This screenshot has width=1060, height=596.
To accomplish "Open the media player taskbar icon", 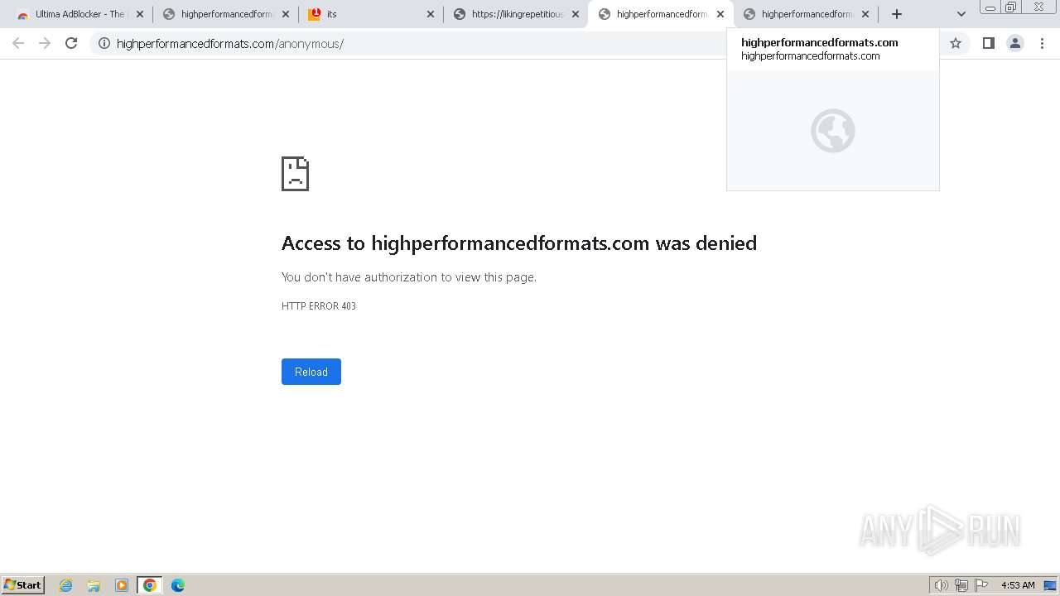I will (122, 585).
